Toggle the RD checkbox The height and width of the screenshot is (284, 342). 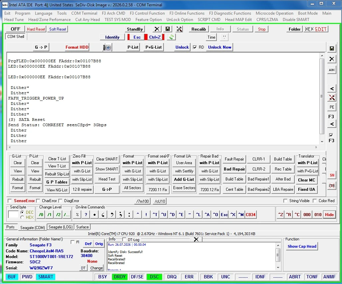point(195,47)
